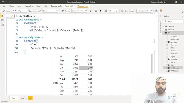The height and width of the screenshot is (103, 184).
Task: Open the File menu
Action: coord(4,6)
